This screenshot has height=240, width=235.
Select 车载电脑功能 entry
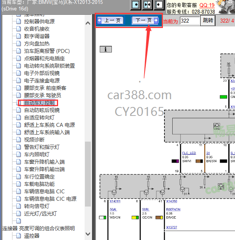[x=39, y=184]
